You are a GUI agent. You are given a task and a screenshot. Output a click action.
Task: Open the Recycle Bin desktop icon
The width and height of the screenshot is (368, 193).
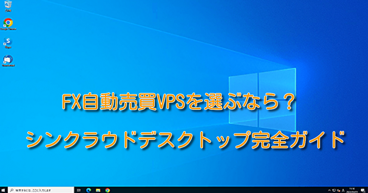[x=8, y=6]
